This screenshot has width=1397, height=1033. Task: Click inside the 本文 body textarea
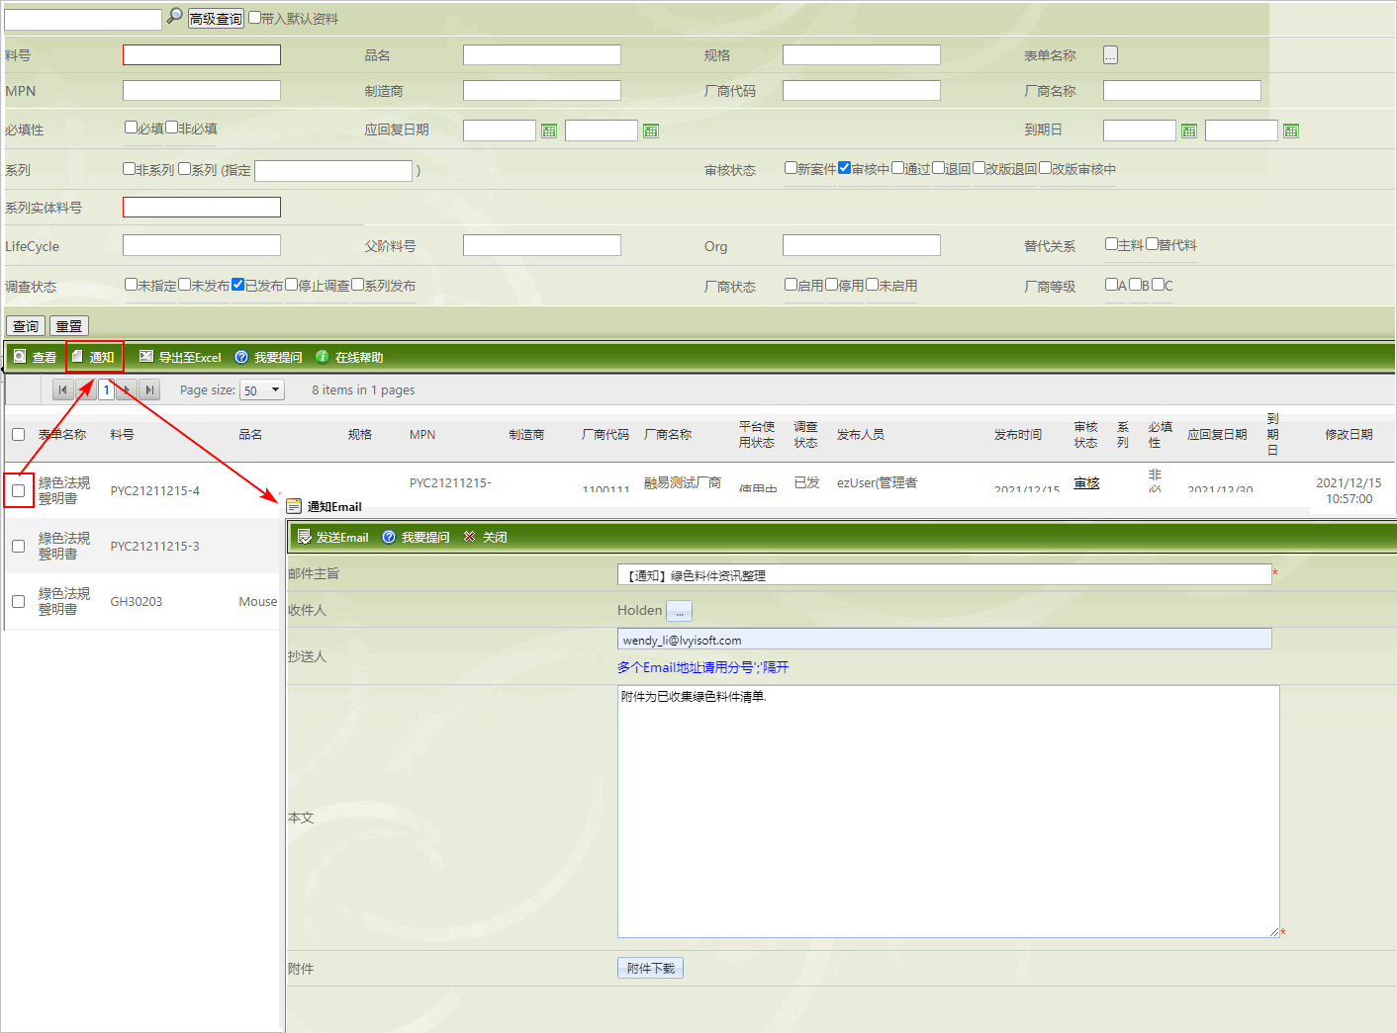click(949, 812)
